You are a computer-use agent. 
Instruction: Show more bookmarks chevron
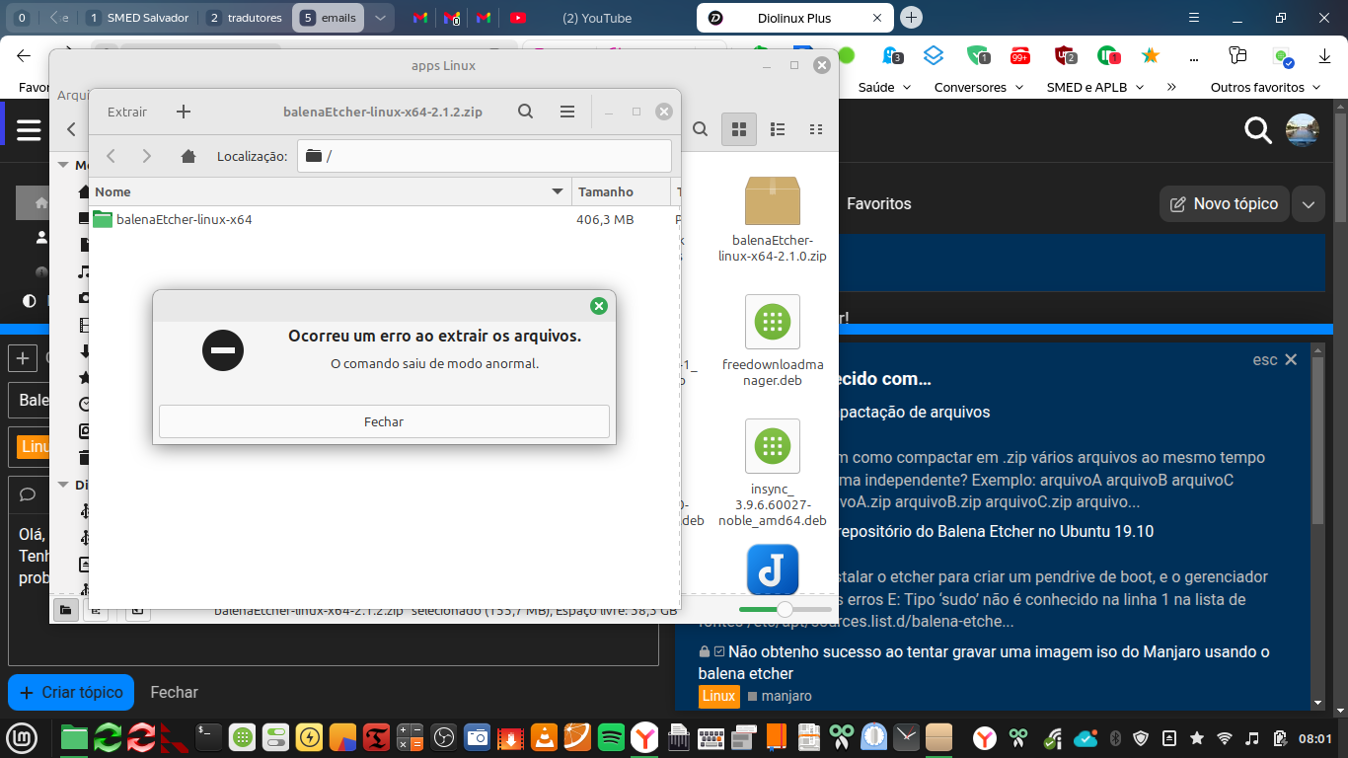(x=1171, y=87)
